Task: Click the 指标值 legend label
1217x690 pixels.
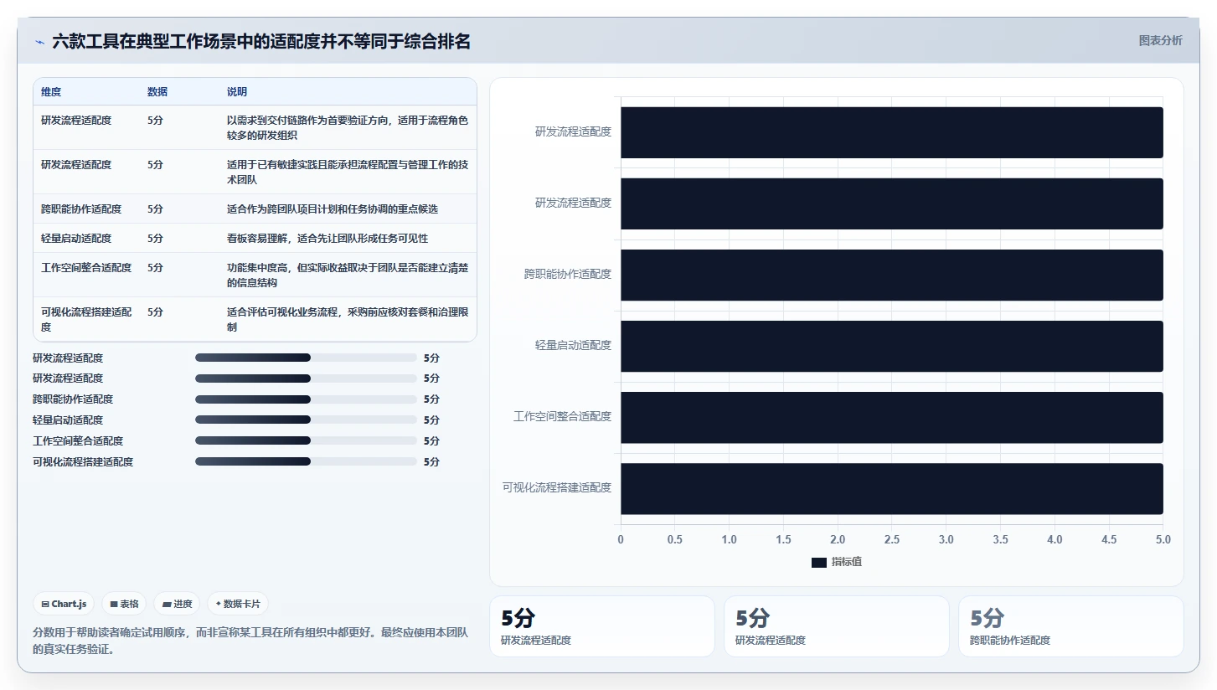Action: (847, 562)
